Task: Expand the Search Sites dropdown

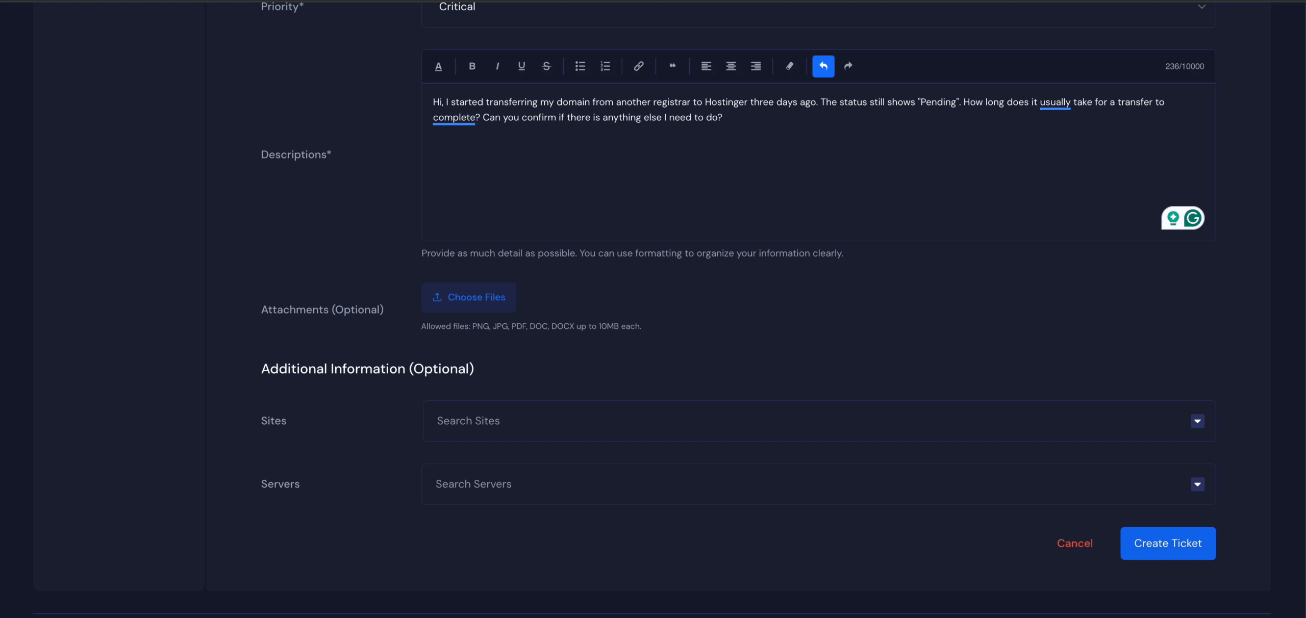Action: pyautogui.click(x=1197, y=421)
